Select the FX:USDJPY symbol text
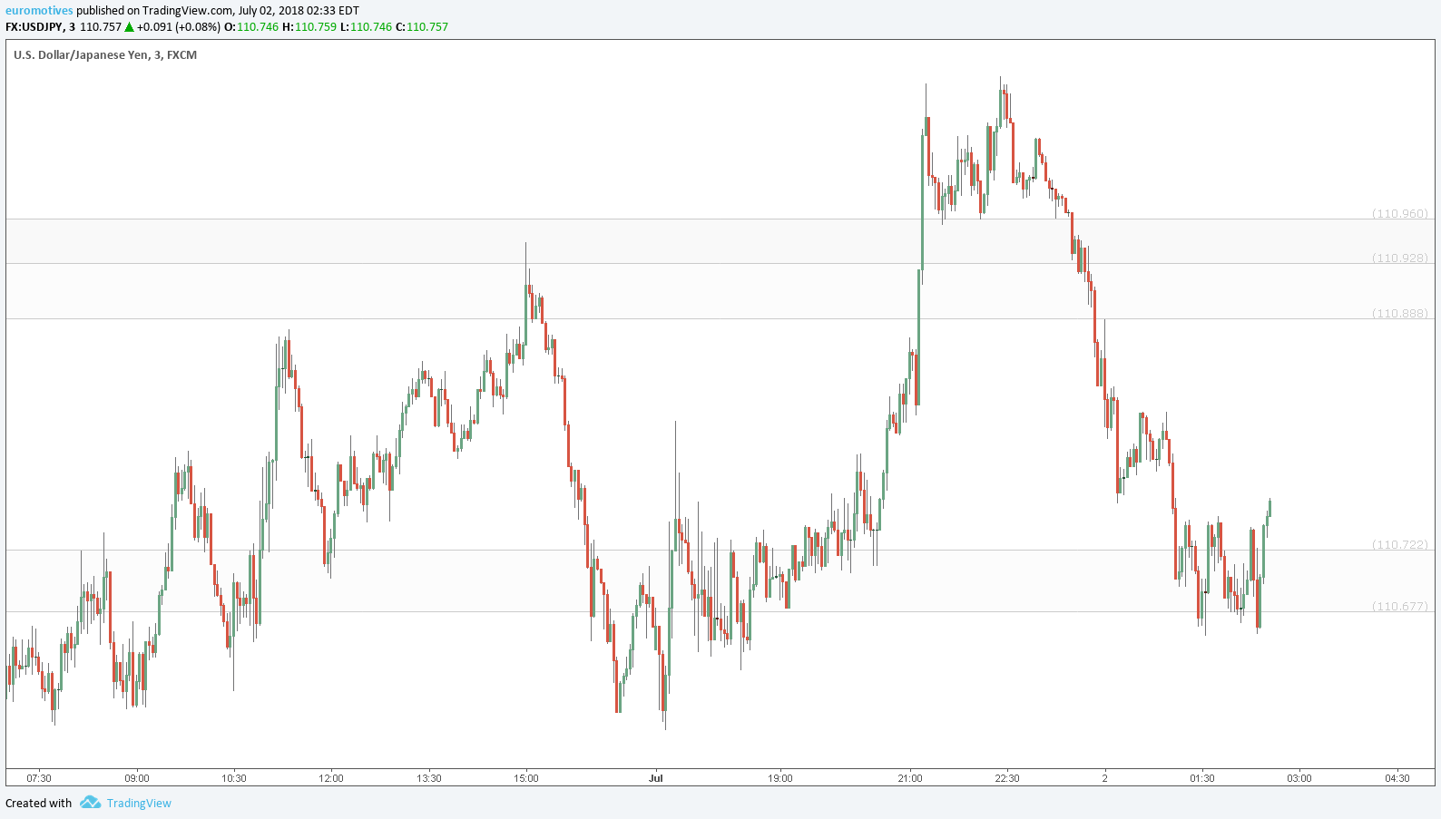 click(x=34, y=27)
